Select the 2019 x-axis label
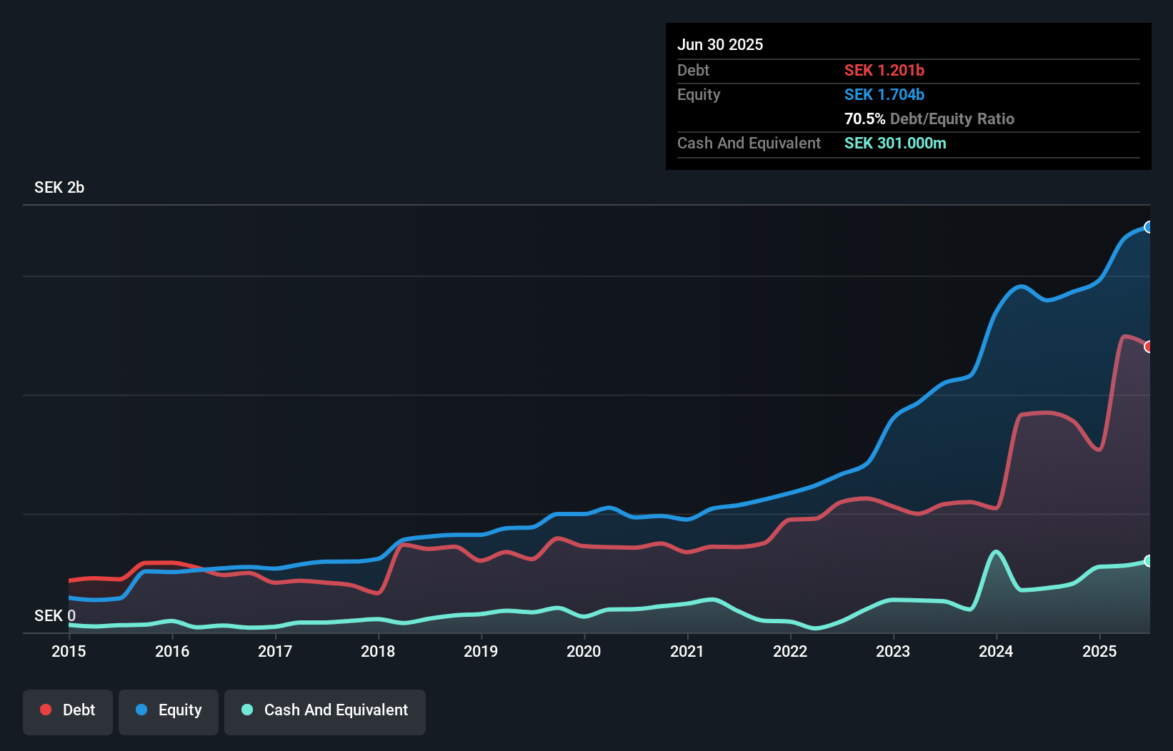 pos(481,651)
